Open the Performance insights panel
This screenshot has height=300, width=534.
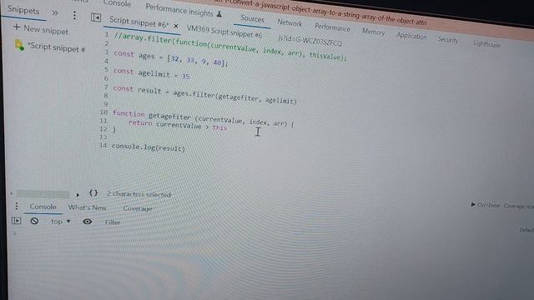coord(184,11)
